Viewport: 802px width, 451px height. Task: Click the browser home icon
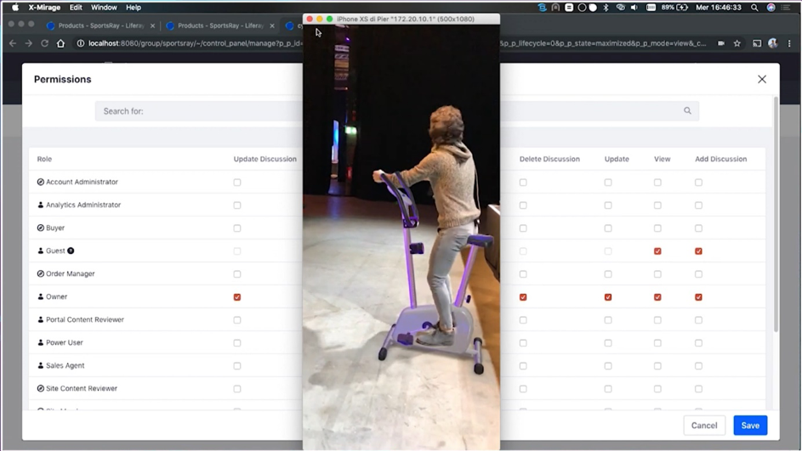60,43
